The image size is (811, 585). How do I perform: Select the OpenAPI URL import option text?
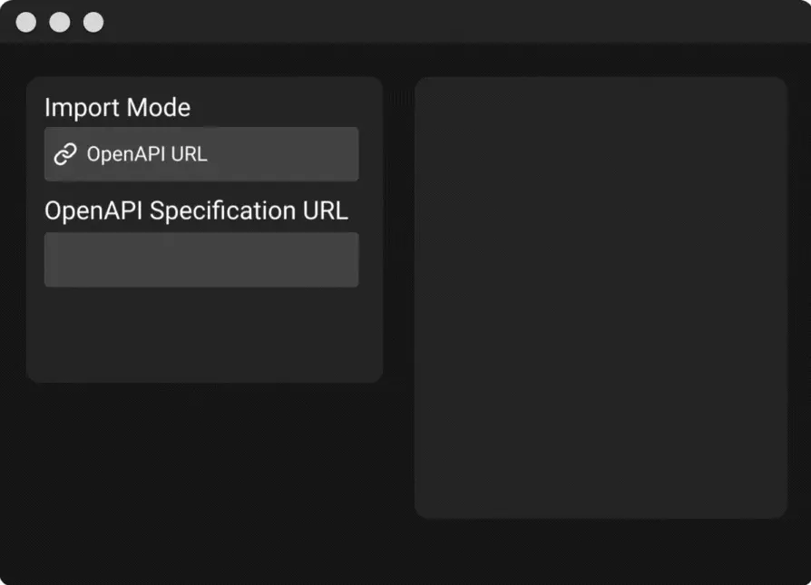coord(147,154)
